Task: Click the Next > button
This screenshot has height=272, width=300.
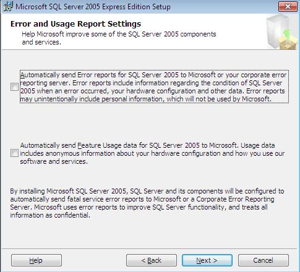Action: [x=207, y=260]
